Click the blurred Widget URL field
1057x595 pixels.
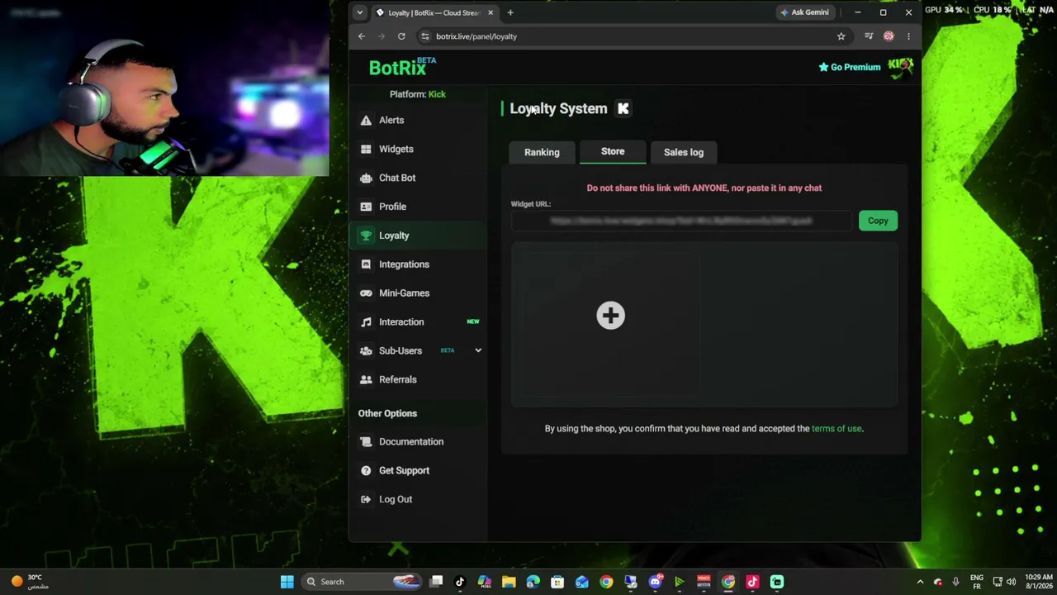coord(681,221)
